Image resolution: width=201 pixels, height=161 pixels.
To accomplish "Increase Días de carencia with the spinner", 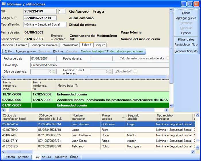I will click(54, 70).
